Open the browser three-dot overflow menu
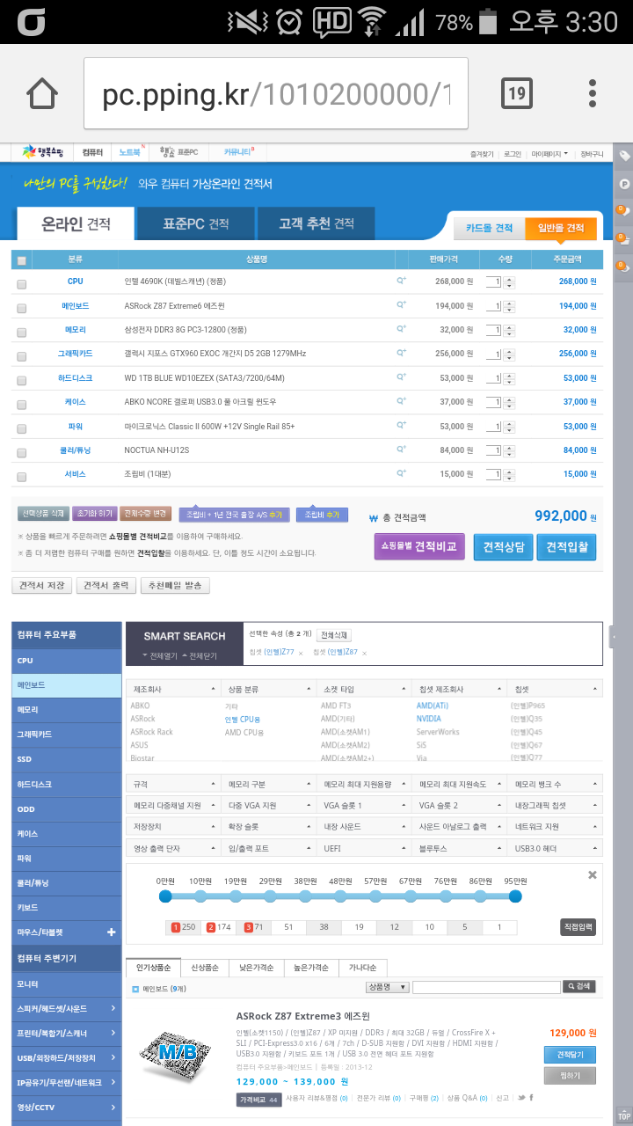Screen dimensions: 633x1126 click(x=593, y=93)
